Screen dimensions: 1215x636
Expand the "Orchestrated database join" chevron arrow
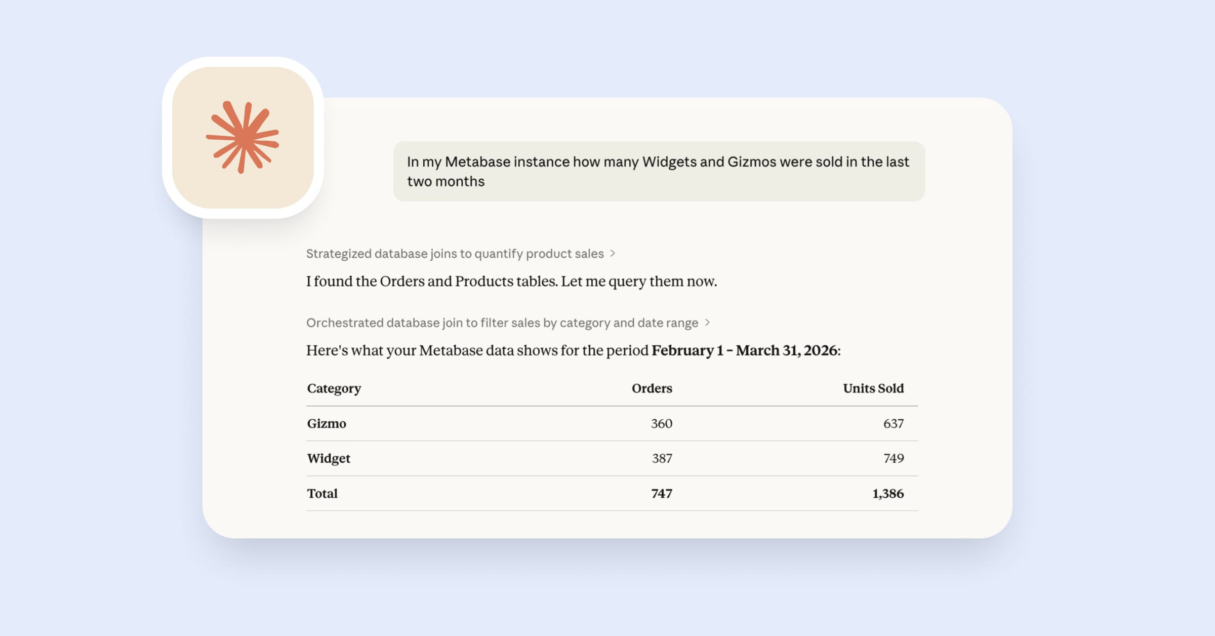[x=707, y=323]
